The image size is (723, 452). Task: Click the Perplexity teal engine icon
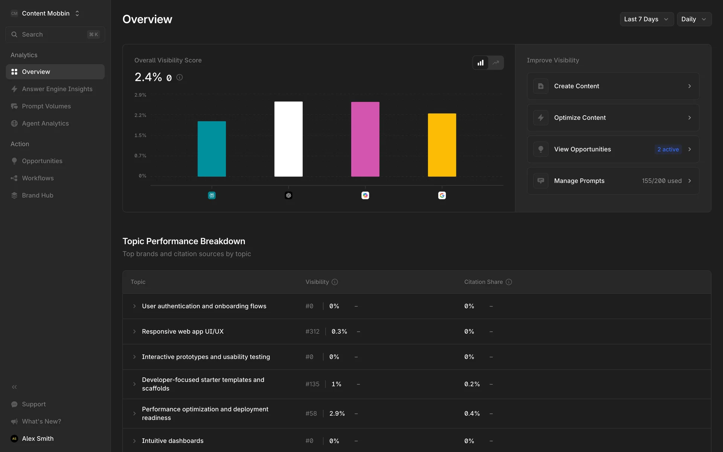pos(212,195)
